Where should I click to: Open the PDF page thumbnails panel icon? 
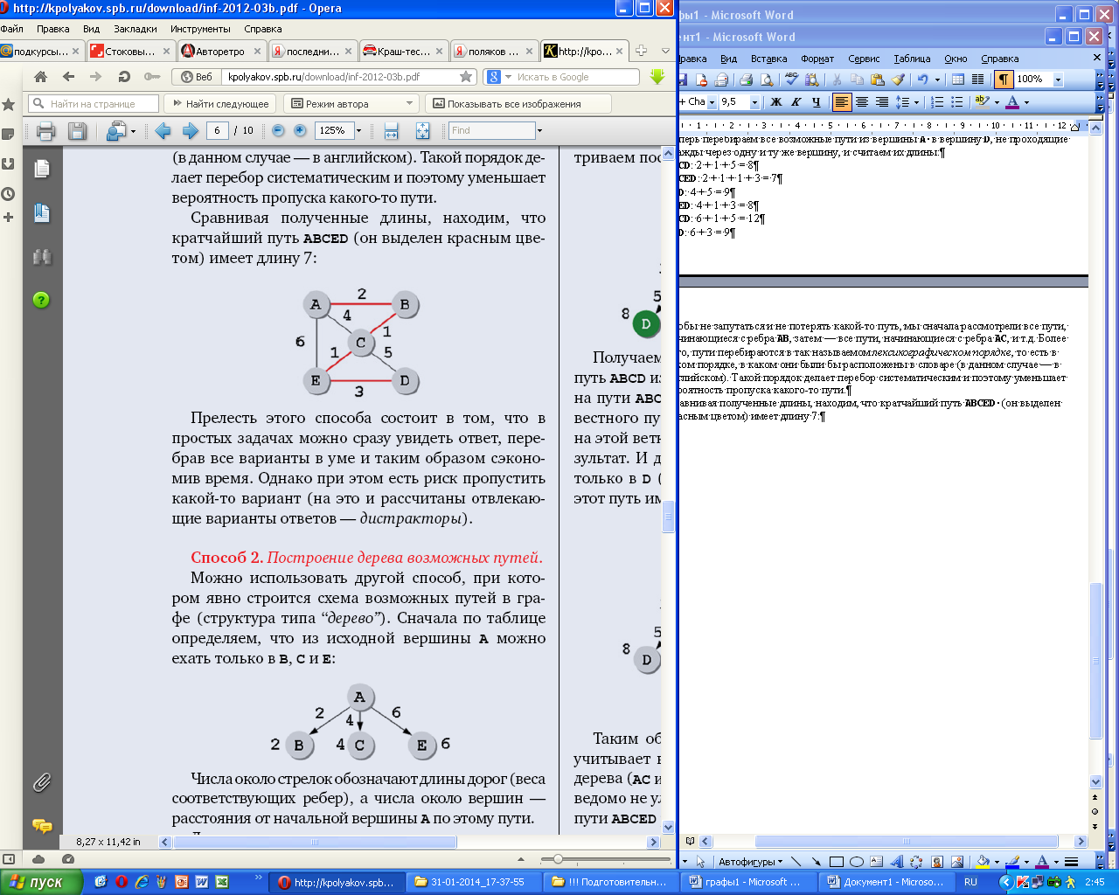coord(41,168)
